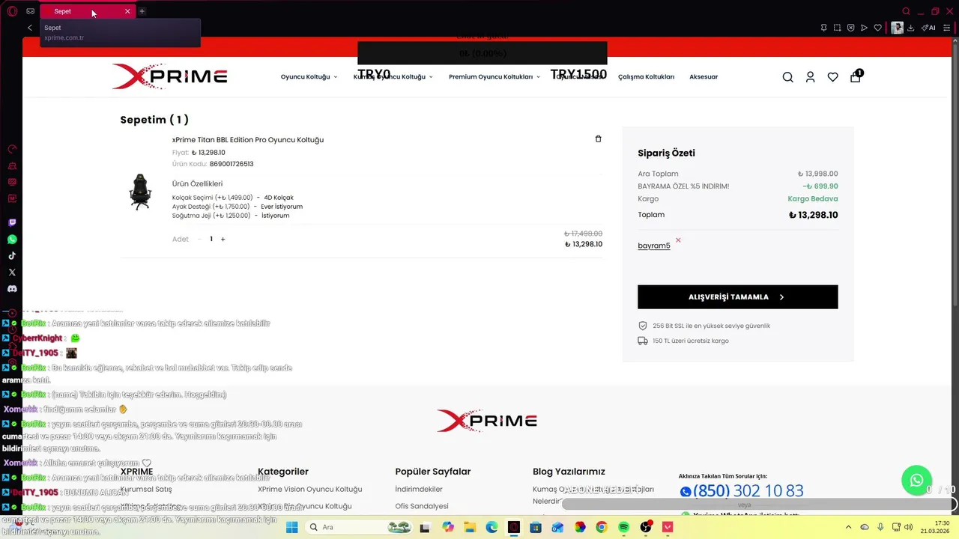This screenshot has width=959, height=539.
Task: Open XPrime Vision Oyuncu Koltuğu footer link
Action: pyautogui.click(x=310, y=489)
